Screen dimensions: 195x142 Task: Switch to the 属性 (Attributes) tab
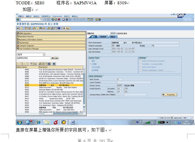[x=93, y=37]
